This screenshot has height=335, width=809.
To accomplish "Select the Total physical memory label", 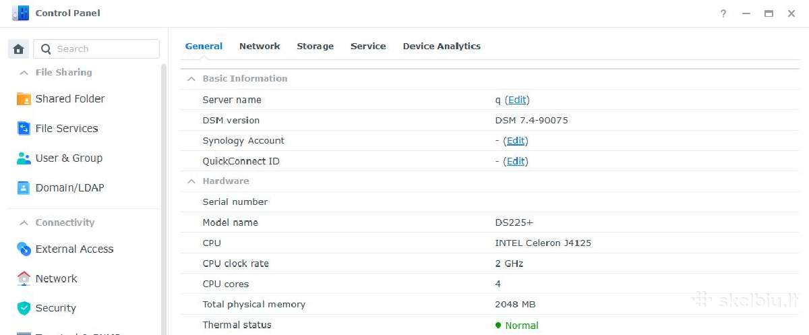I will pyautogui.click(x=253, y=305).
